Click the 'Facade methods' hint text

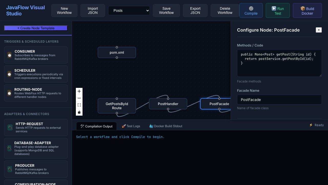coord(249,81)
